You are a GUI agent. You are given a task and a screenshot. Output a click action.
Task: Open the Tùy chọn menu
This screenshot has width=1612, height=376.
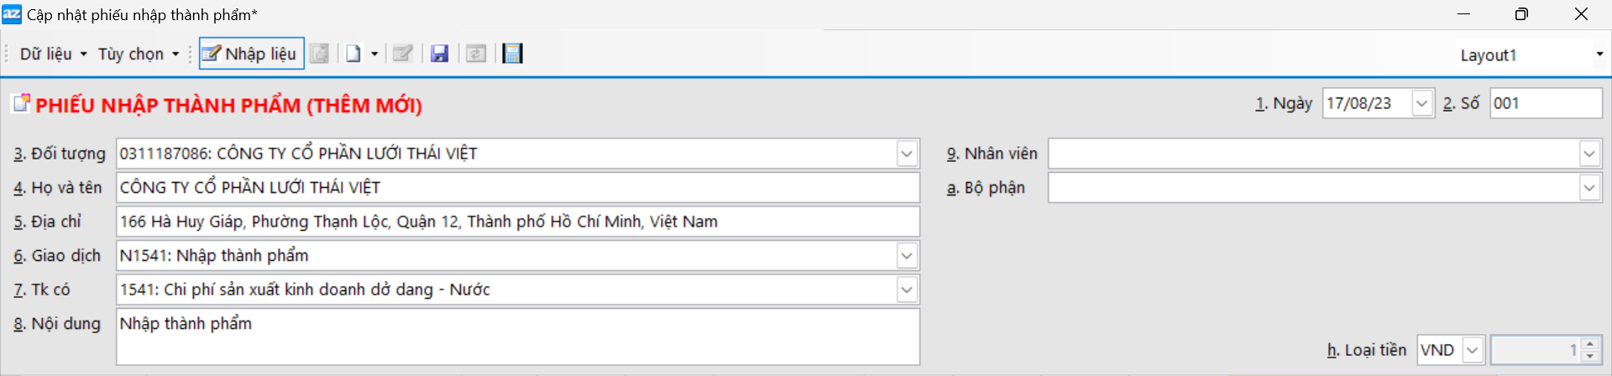click(139, 54)
